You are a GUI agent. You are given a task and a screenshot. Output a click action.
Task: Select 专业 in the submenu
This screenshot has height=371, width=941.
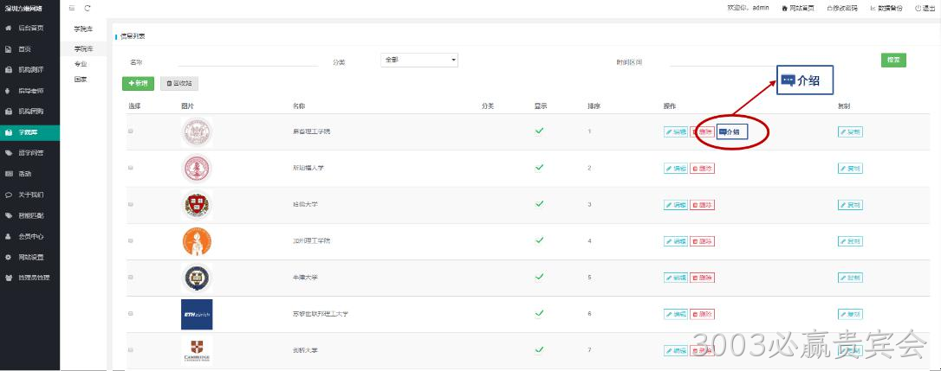tap(81, 63)
